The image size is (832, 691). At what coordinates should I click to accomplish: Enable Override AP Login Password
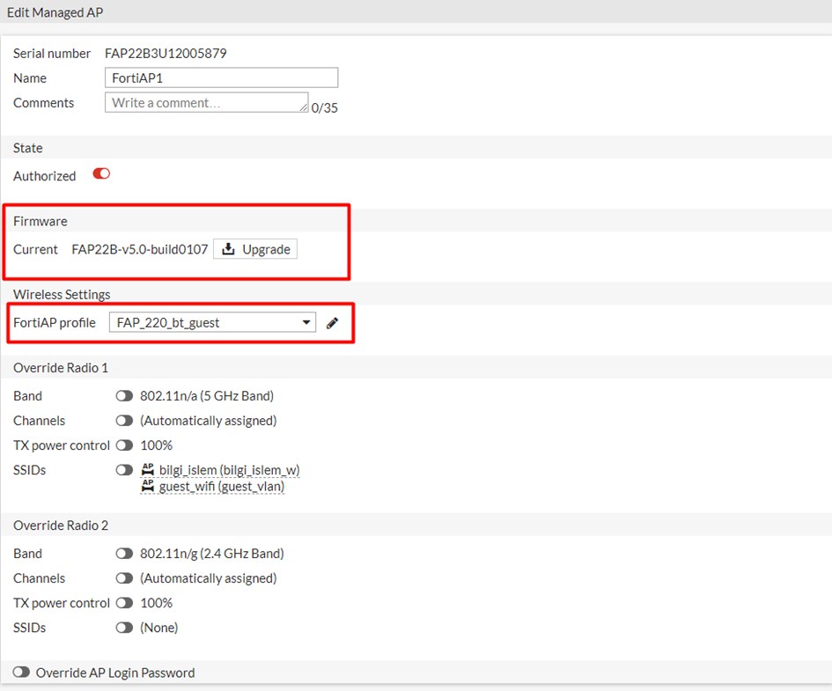(x=21, y=673)
